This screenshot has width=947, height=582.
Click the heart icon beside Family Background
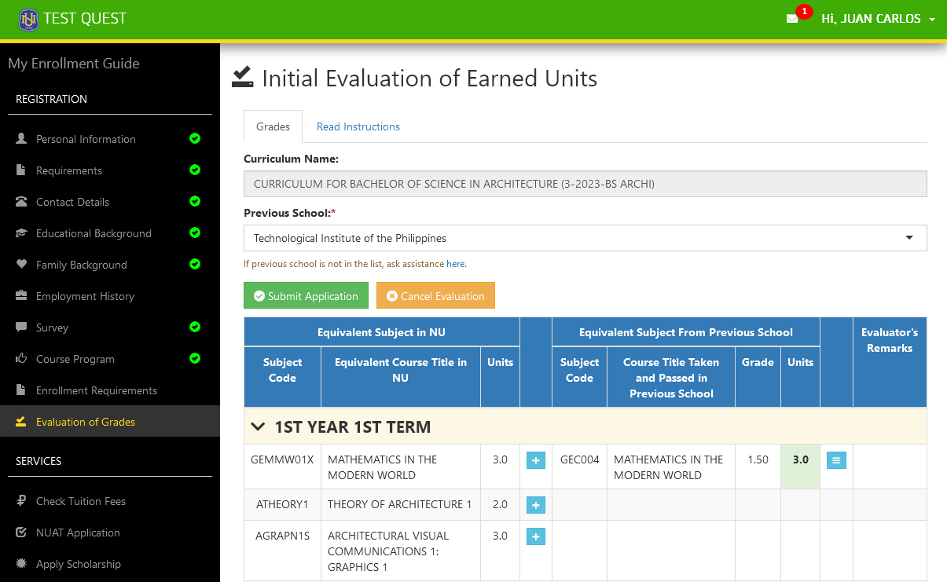click(x=21, y=265)
